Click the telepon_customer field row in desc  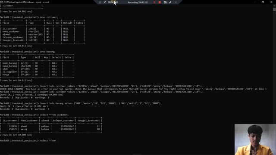[43, 37]
